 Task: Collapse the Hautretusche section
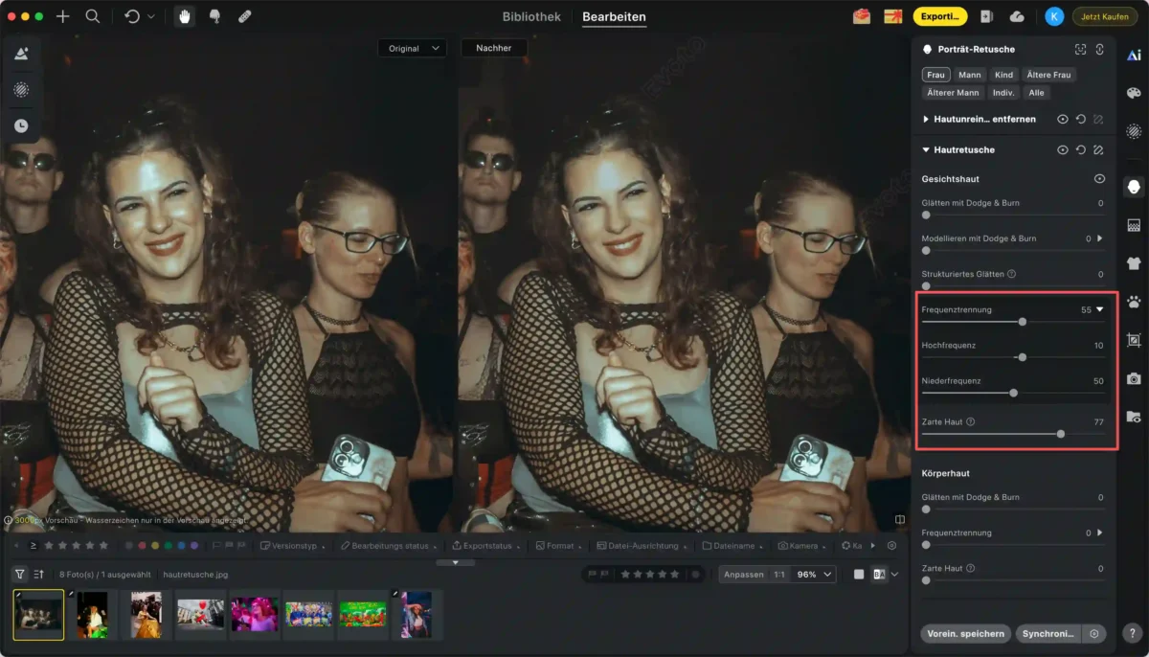pyautogui.click(x=926, y=150)
